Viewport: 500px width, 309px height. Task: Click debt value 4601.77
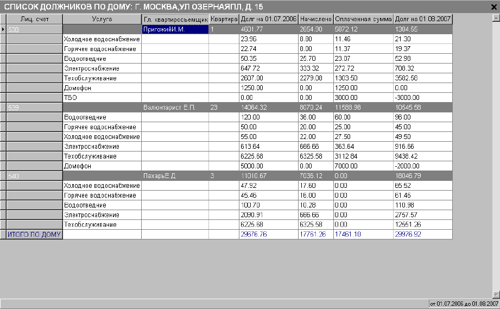coord(269,29)
